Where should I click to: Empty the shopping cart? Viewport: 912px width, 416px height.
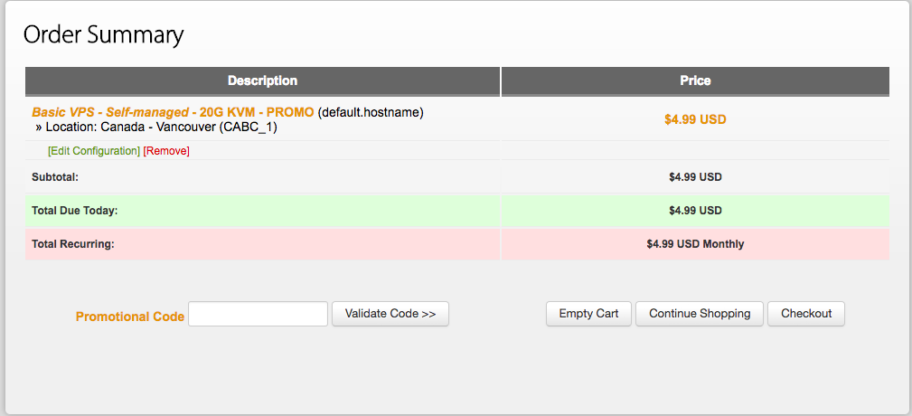[588, 314]
